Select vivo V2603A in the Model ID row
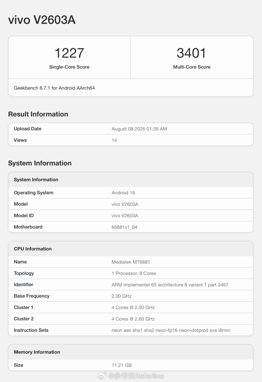Viewport: 262px width, 382px height. pyautogui.click(x=125, y=216)
